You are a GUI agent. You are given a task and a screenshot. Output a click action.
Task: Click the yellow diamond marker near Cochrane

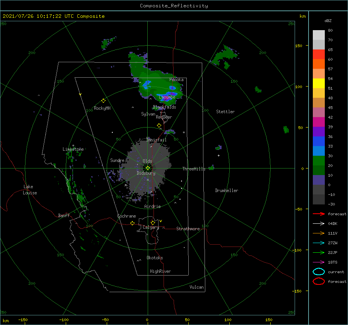pyautogui.click(x=132, y=223)
